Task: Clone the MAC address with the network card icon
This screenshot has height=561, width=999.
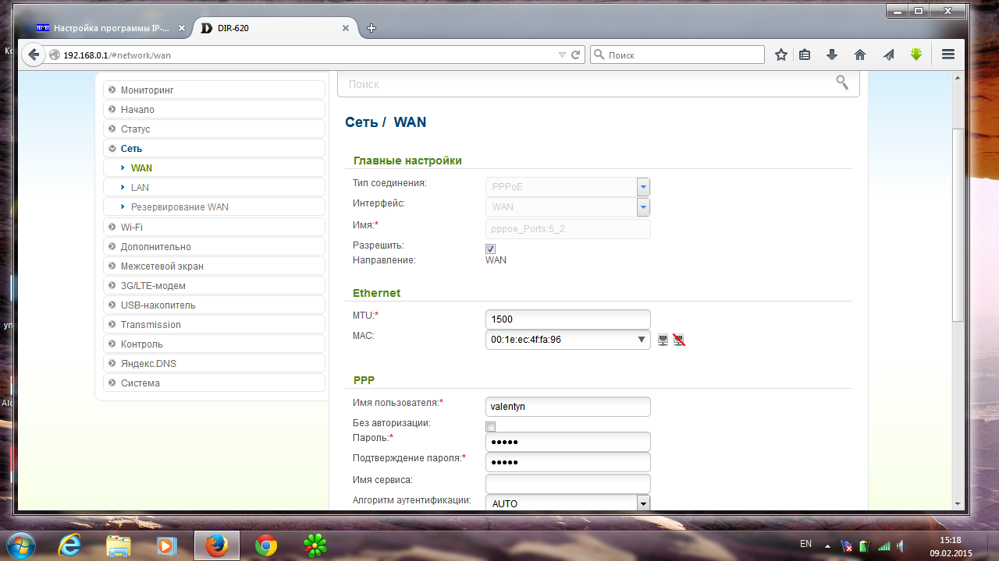Action: (x=663, y=340)
